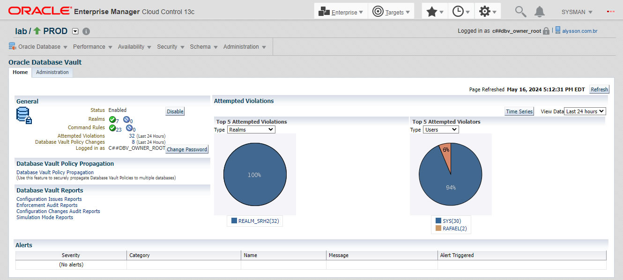Viewport: 623px width, 280px height.
Task: Click the SYS legend color swatch
Action: point(438,221)
